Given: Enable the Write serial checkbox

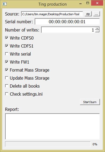Looking at the screenshot, I should 7,54.
